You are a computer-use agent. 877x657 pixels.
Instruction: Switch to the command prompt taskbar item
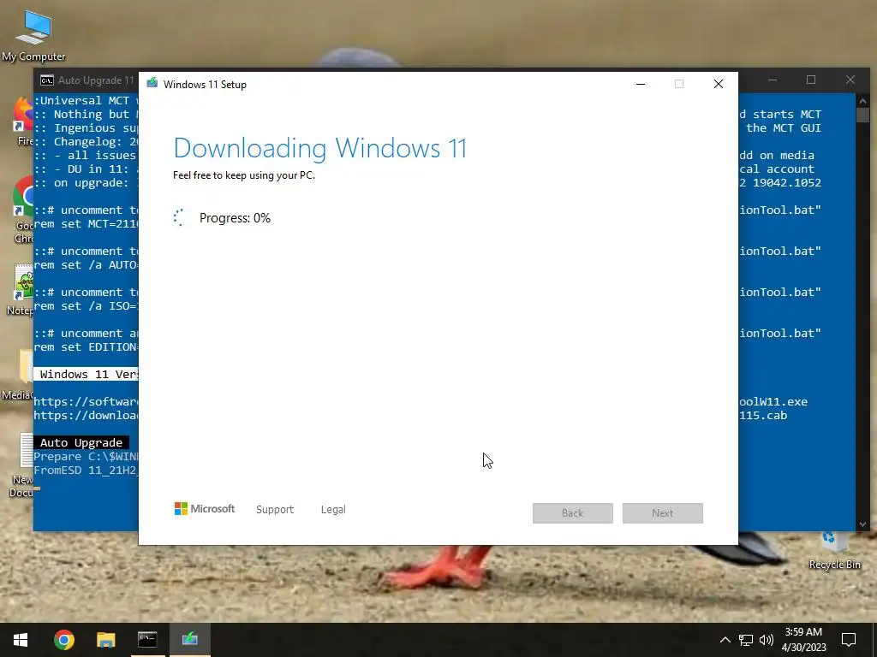(147, 640)
